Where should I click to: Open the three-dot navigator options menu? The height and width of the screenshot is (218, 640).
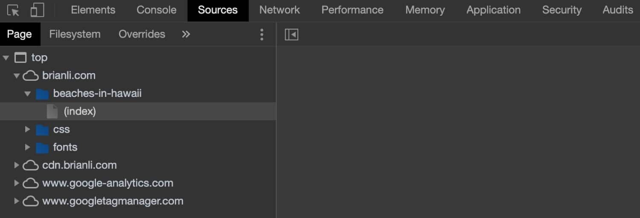(262, 34)
